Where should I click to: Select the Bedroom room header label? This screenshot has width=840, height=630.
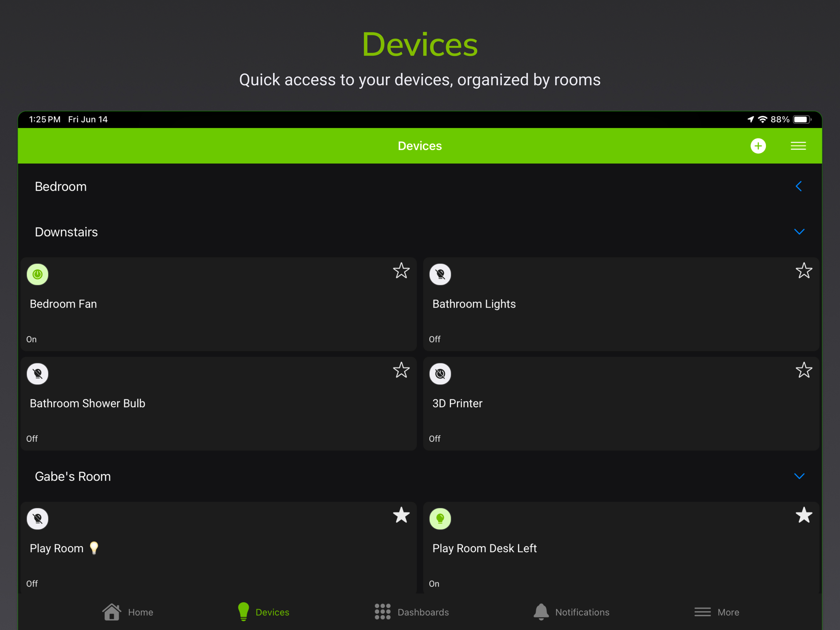tap(61, 186)
